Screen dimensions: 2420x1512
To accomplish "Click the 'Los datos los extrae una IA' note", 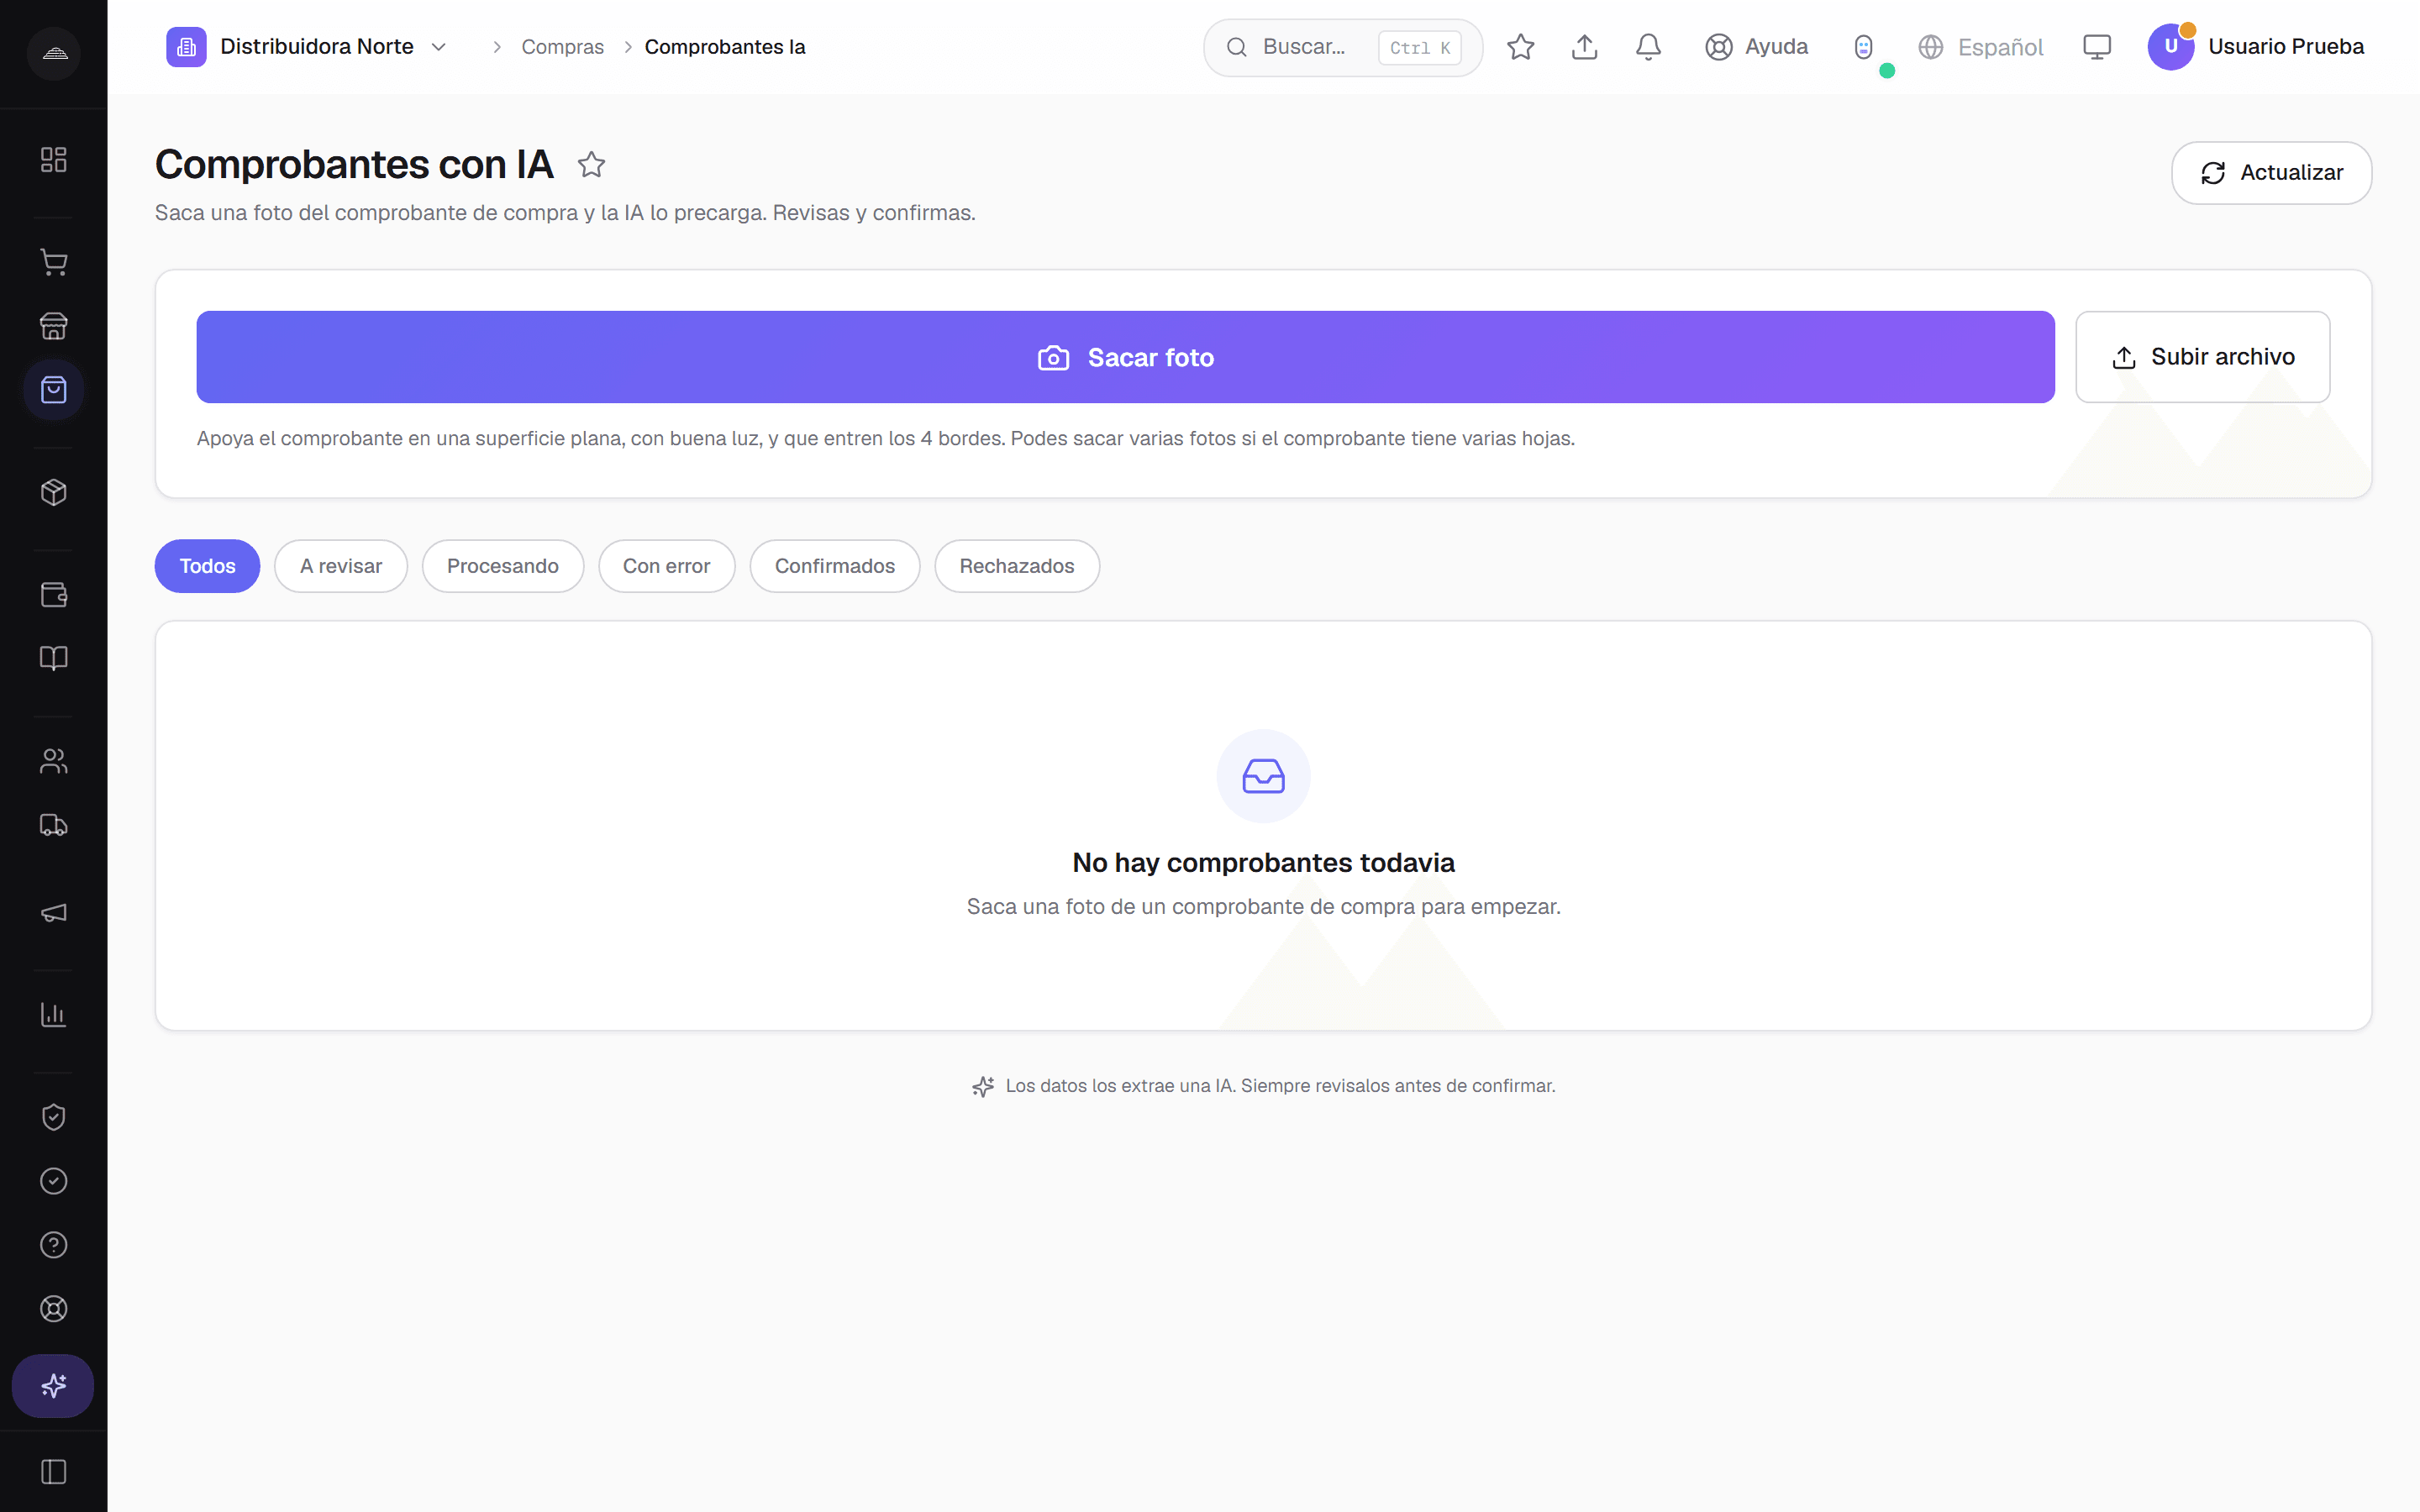I will click(x=1263, y=1086).
